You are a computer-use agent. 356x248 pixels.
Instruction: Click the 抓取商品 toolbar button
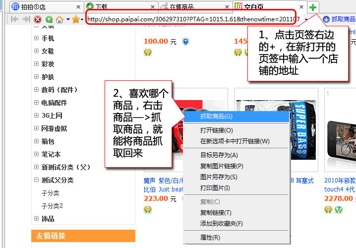click(339, 19)
